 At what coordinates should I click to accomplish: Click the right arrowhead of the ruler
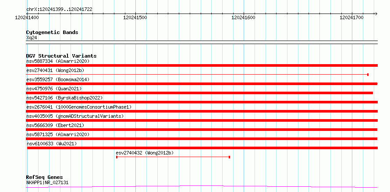pyautogui.click(x=376, y=14)
